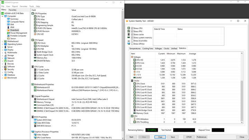Switch to the Favorites panel tab
The image size is (249, 140).
(12, 10)
